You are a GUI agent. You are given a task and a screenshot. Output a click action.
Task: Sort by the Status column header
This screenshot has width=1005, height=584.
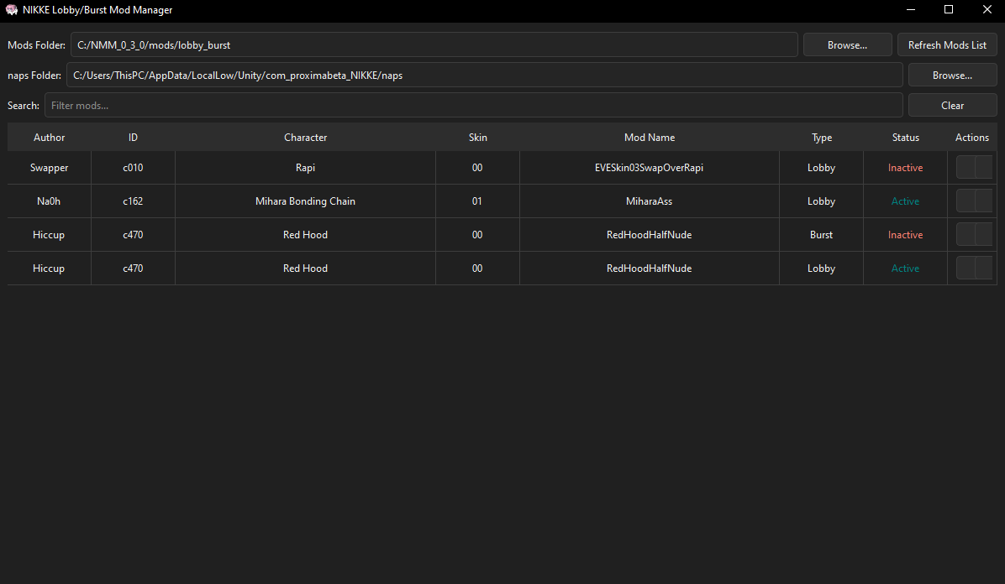pyautogui.click(x=905, y=137)
